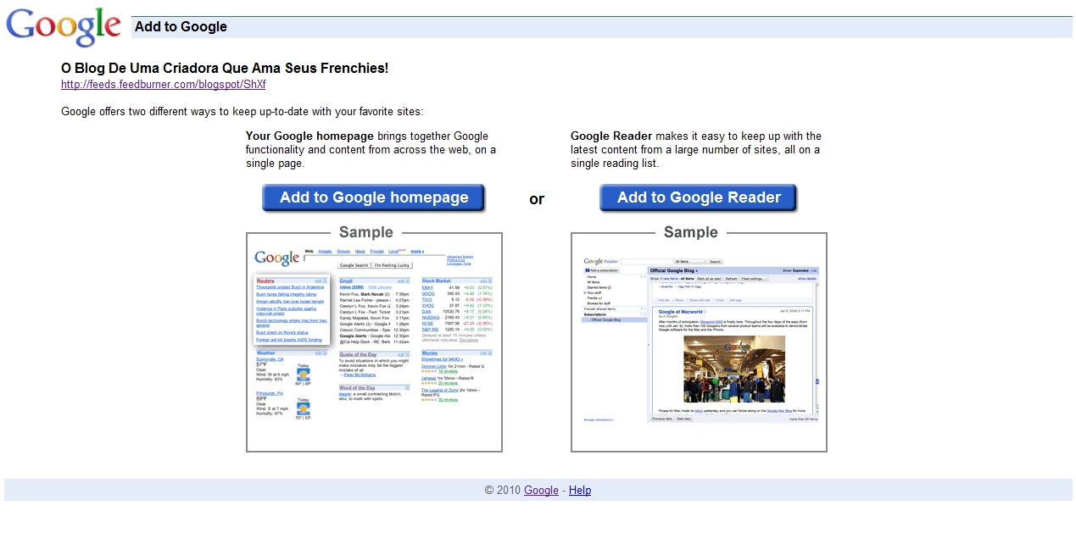This screenshot has width=1076, height=533.
Task: Open the Google link in footer
Action: click(541, 490)
